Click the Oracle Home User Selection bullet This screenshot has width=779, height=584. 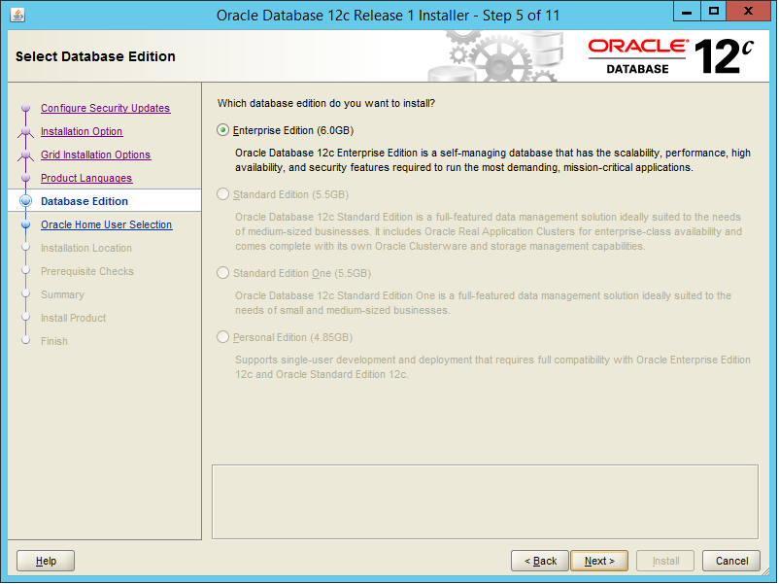click(x=26, y=224)
